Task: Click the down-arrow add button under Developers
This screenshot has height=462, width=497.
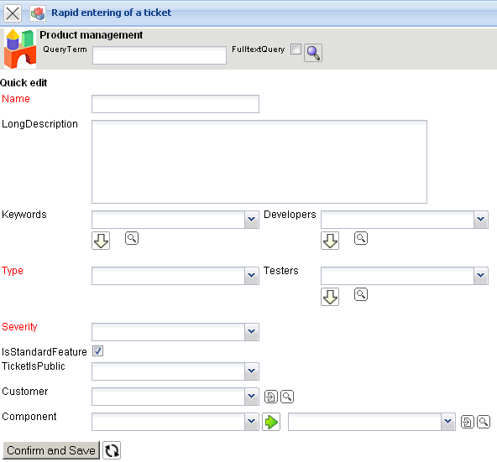Action: [330, 241]
